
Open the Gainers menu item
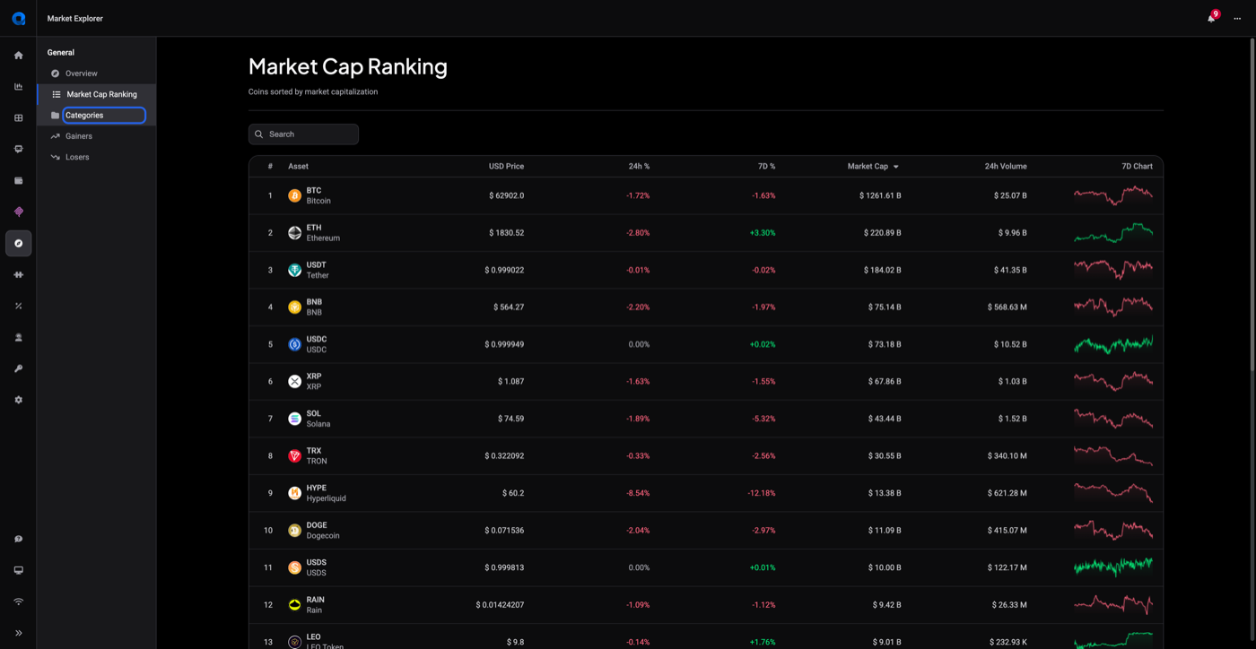tap(96, 136)
